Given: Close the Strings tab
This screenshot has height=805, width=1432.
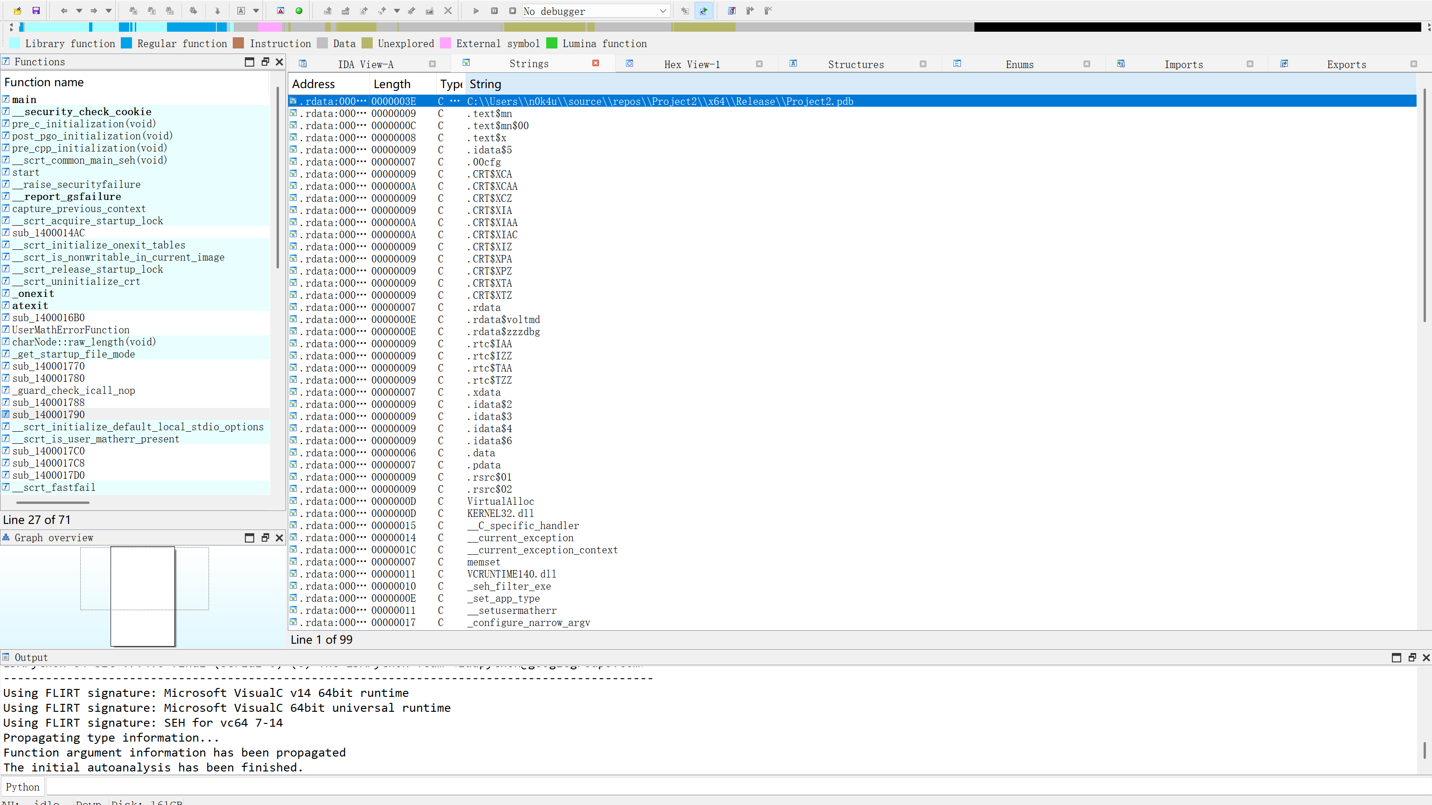Looking at the screenshot, I should [x=595, y=63].
